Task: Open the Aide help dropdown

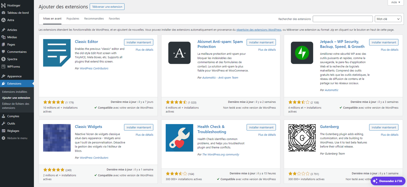Action: (396, 2)
